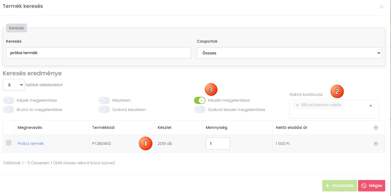The width and height of the screenshot is (391, 196).
Task: Enable Bruttó ár megjelenítése switch
Action: tap(9, 109)
